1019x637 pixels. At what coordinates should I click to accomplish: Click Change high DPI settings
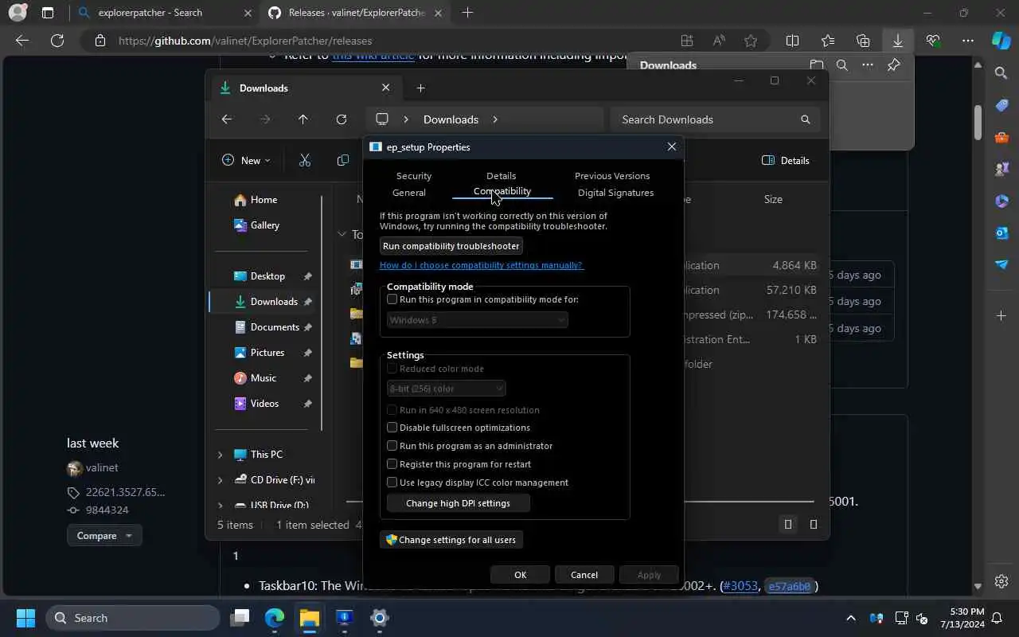click(x=459, y=503)
